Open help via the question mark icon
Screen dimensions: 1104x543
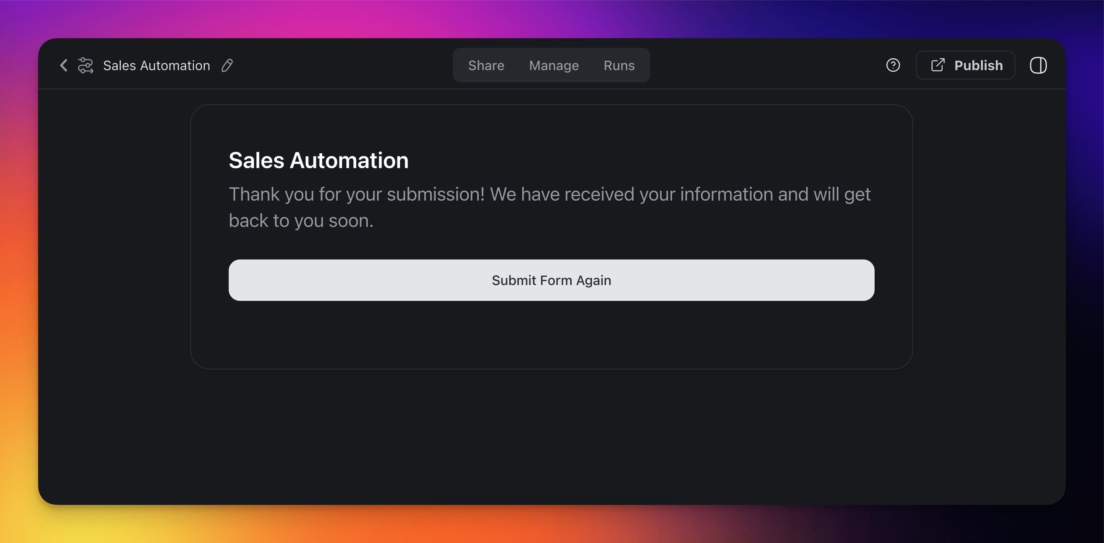point(893,65)
